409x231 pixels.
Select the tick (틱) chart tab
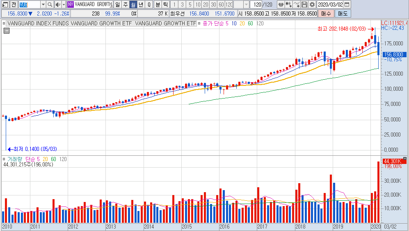pyautogui.click(x=166, y=4)
